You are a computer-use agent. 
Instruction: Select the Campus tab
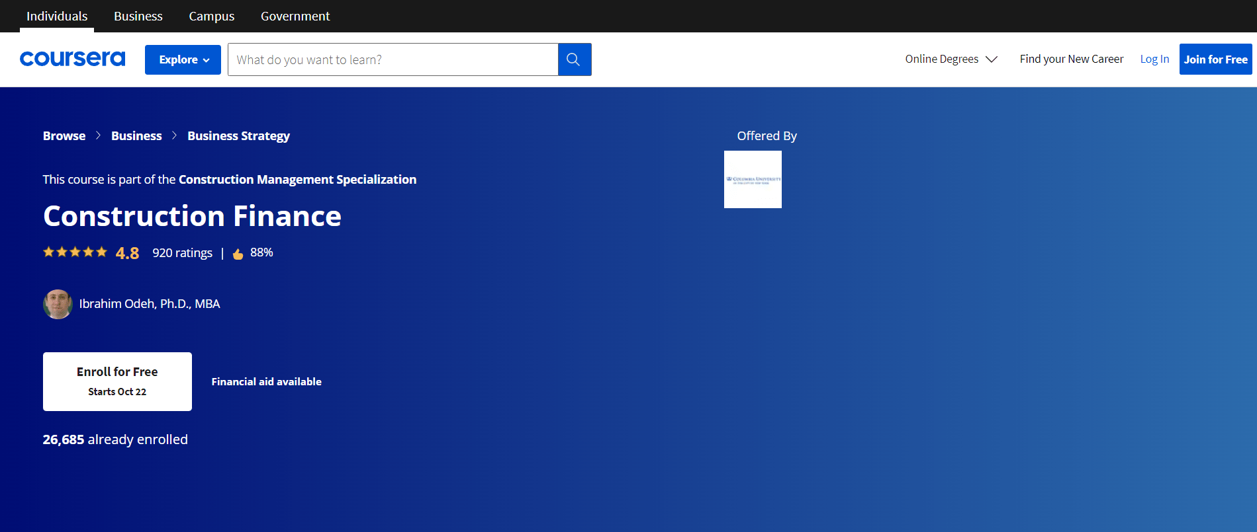(211, 16)
